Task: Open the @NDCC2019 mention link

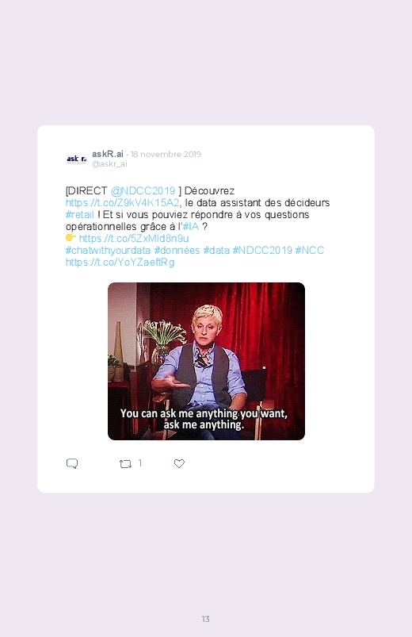Action: [143, 191]
